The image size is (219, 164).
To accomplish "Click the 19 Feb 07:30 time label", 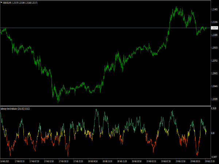I will (166, 161).
